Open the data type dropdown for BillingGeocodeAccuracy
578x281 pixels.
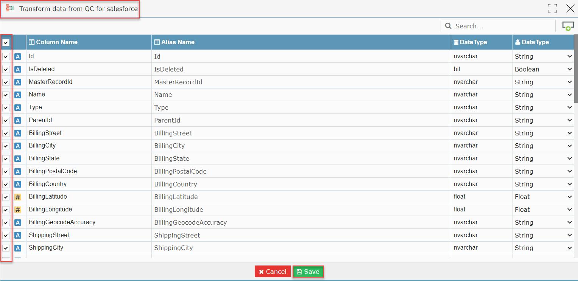click(543, 222)
